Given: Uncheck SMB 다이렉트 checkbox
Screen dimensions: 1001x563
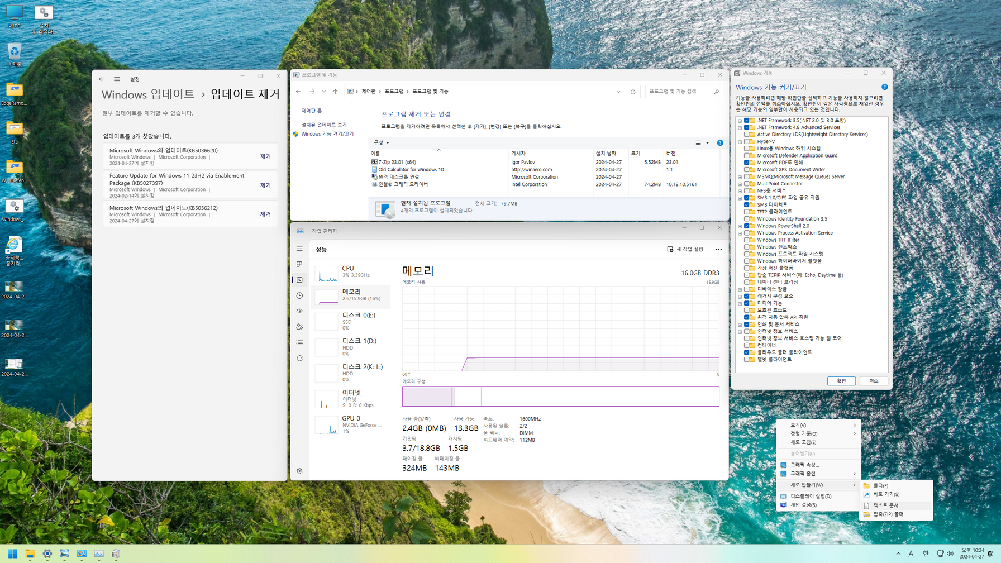Looking at the screenshot, I should point(747,205).
